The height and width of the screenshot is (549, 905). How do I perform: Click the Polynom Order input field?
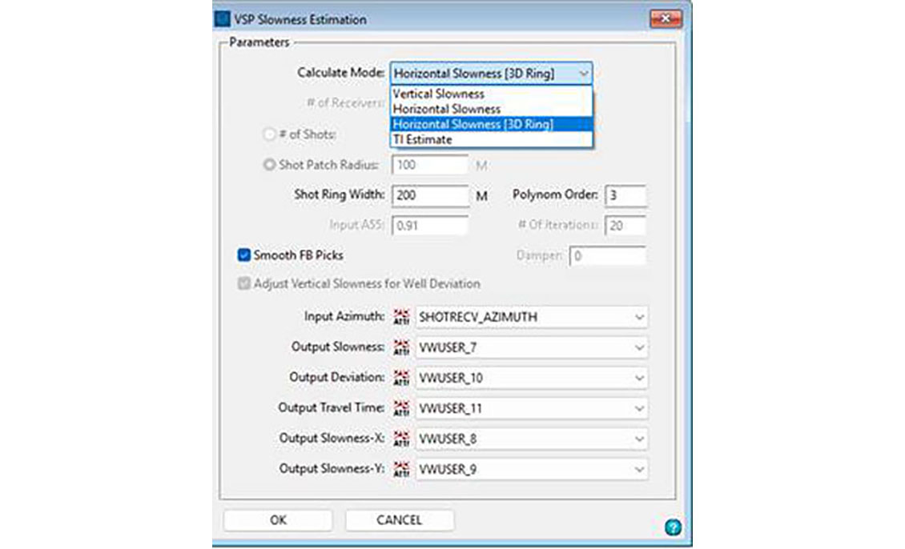coord(625,195)
